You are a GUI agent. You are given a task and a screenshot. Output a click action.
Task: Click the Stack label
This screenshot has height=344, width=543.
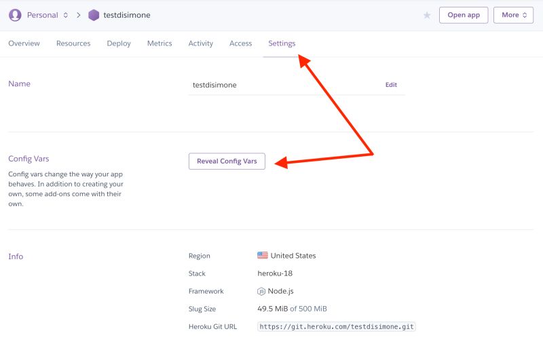tap(197, 273)
